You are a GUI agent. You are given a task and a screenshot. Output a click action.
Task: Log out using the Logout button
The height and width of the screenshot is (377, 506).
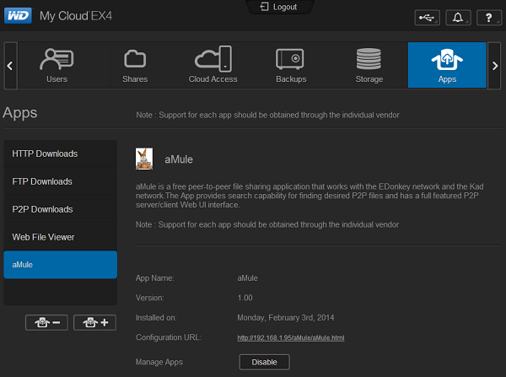[279, 7]
